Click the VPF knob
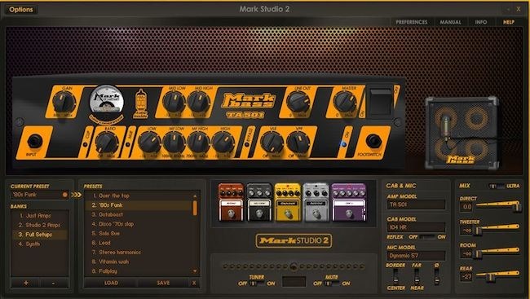 click(x=298, y=143)
